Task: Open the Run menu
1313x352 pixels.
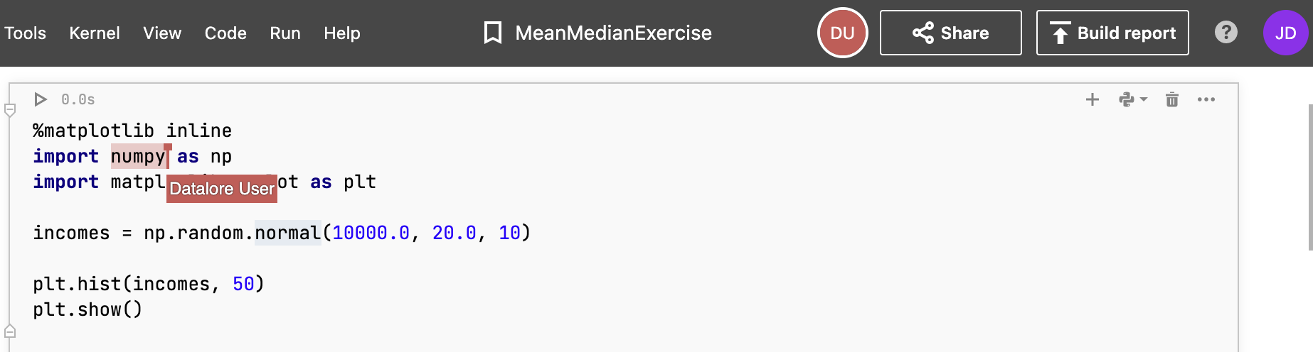Action: pyautogui.click(x=285, y=33)
